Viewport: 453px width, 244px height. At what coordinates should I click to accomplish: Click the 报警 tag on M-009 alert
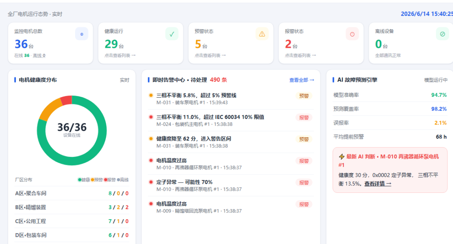(304, 204)
